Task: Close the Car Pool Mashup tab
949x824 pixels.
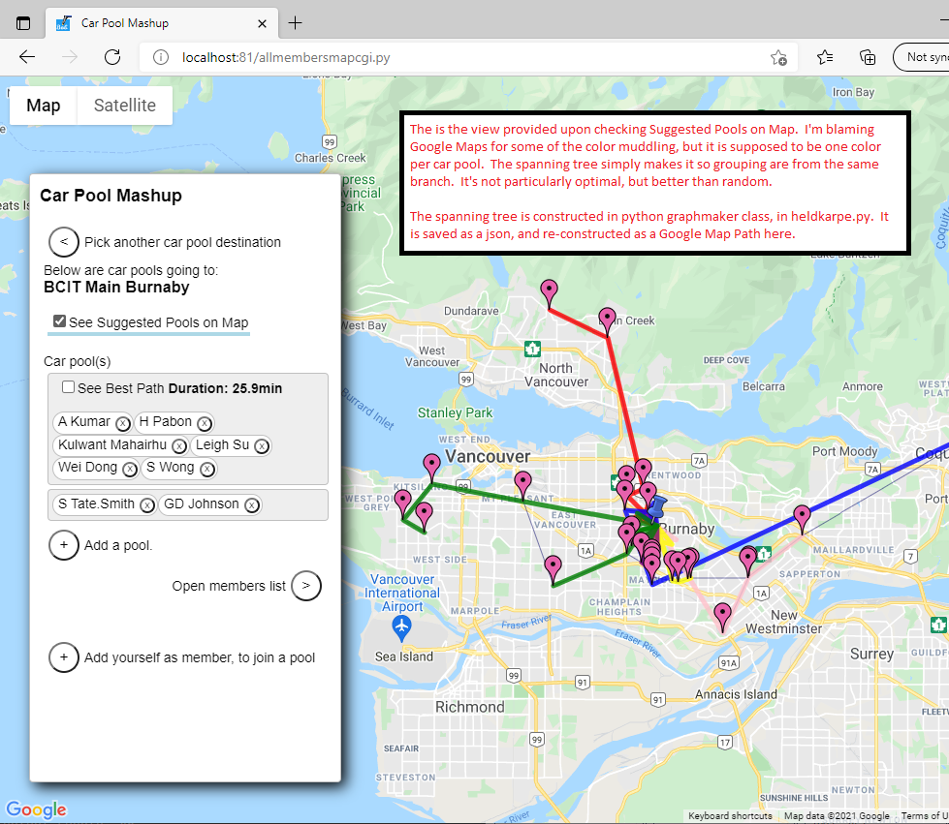Action: coord(262,23)
